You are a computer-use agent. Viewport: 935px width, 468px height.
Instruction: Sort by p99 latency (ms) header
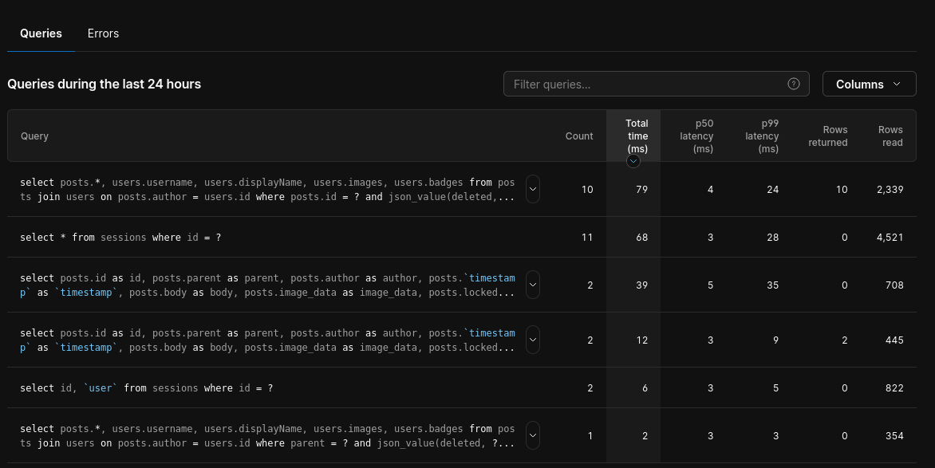click(x=761, y=136)
